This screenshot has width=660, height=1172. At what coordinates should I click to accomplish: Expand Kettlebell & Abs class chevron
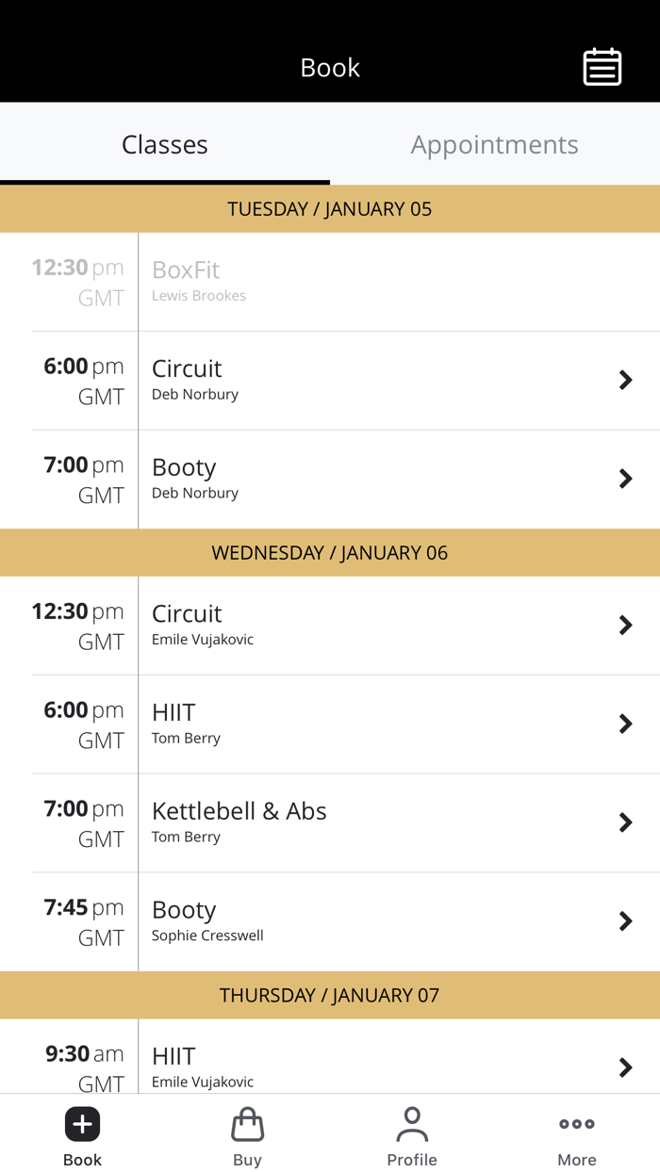(625, 822)
